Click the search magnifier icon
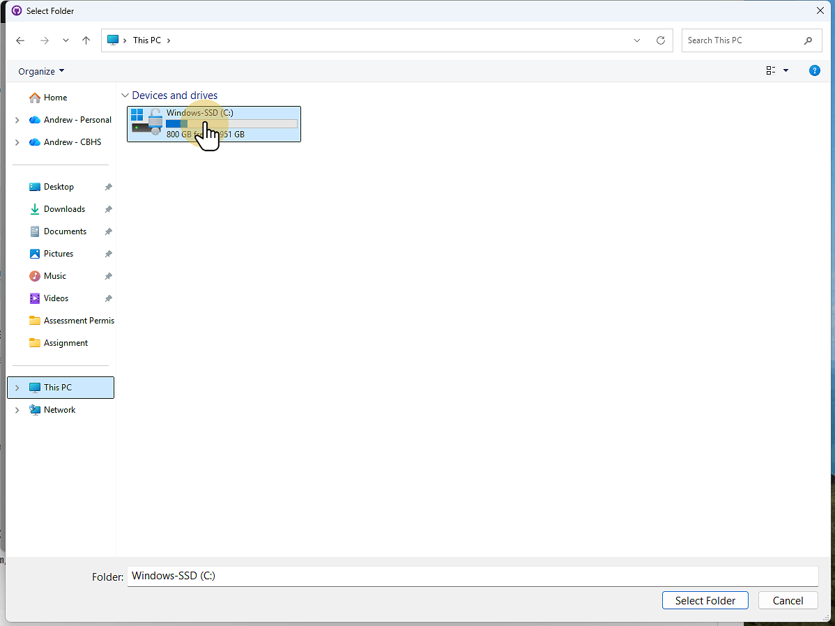 pos(808,40)
